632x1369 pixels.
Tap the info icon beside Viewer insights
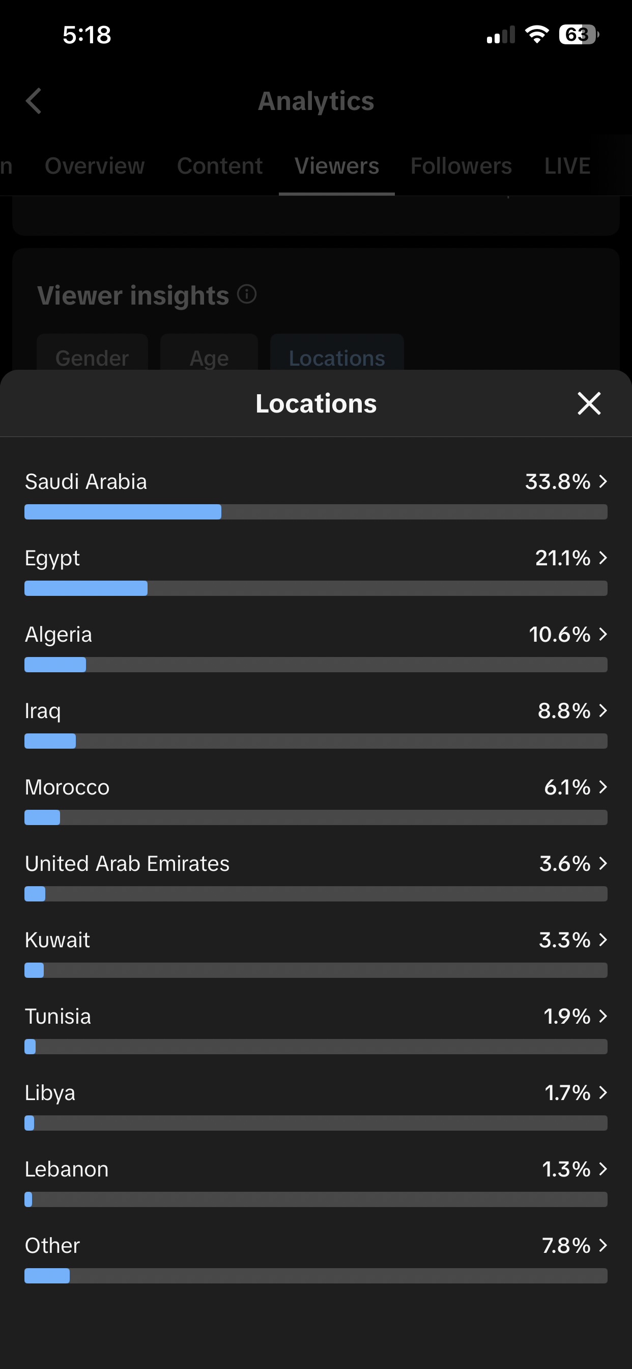coord(246,294)
